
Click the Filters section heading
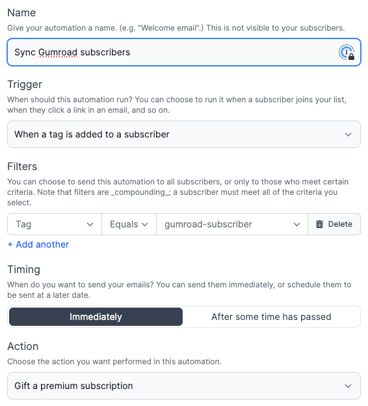point(22,166)
